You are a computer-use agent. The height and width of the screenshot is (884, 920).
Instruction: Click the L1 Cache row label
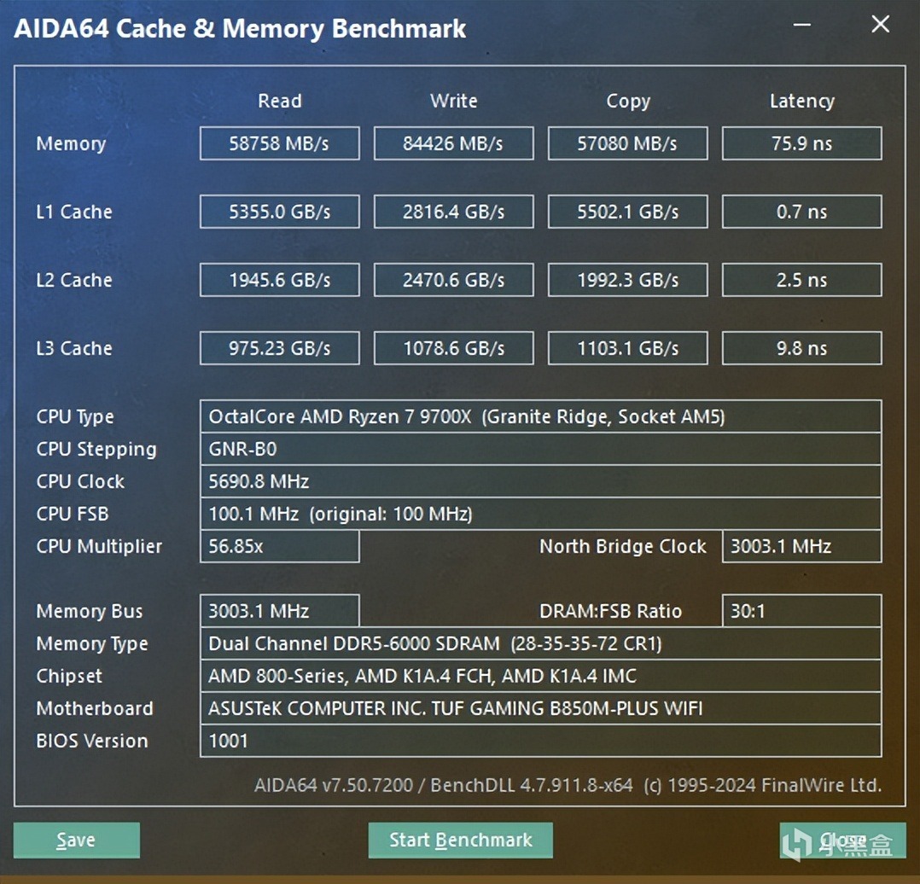[x=74, y=212]
